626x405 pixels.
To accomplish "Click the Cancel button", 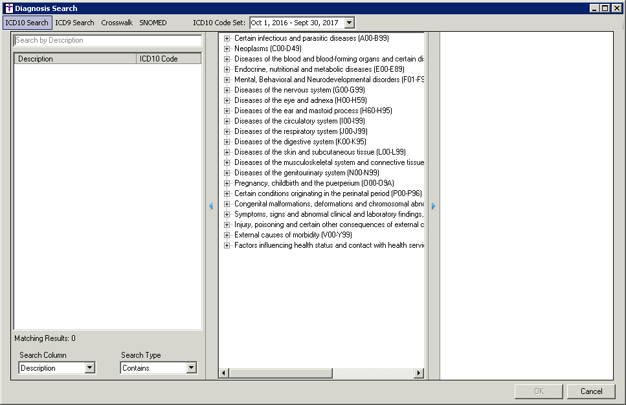I will click(591, 391).
